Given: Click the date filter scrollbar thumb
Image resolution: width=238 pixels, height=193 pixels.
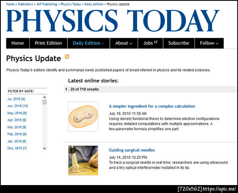Looking at the screenshot, I should click(x=44, y=102).
